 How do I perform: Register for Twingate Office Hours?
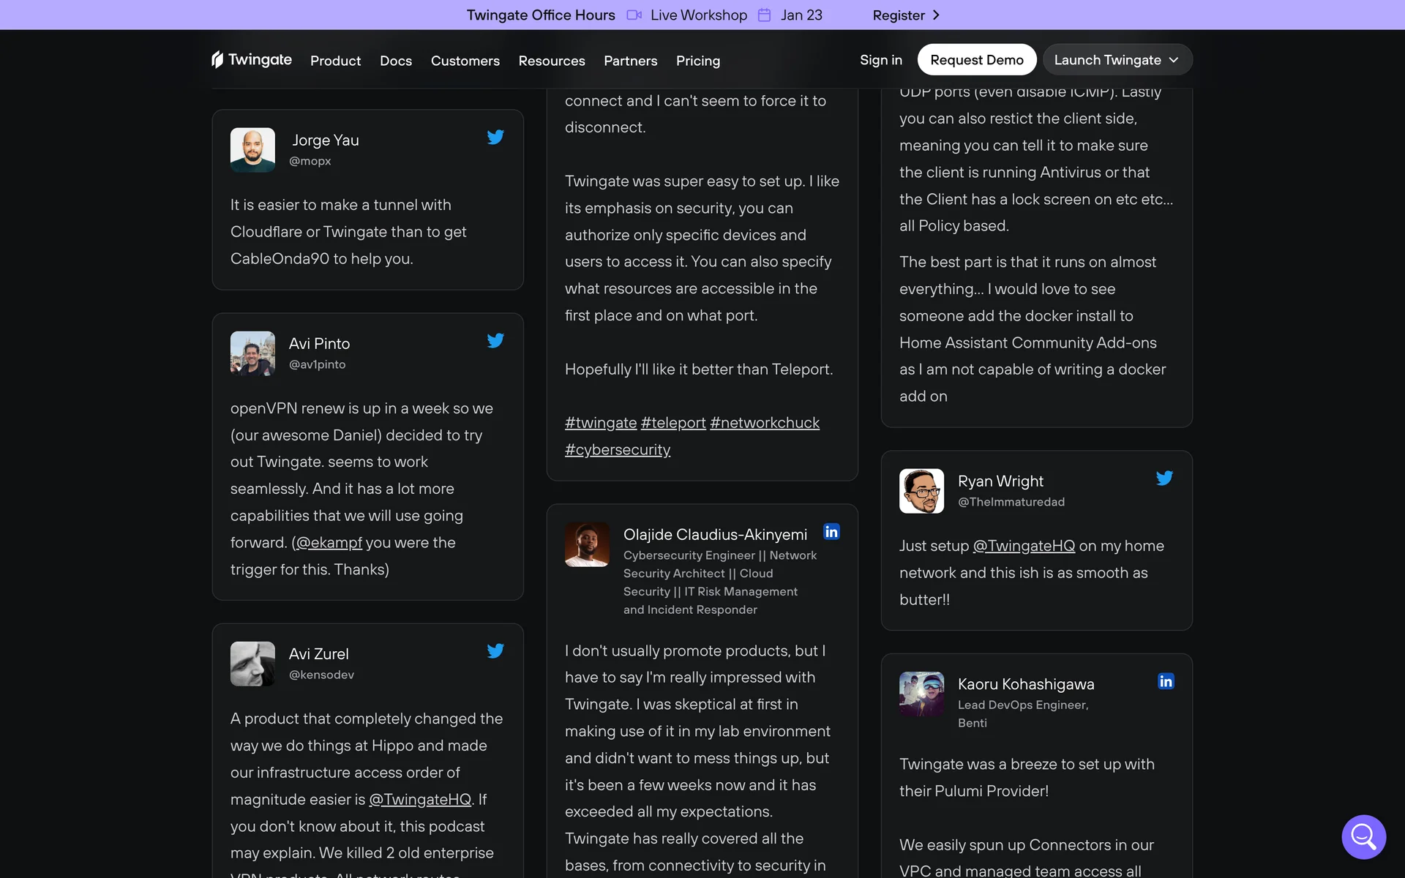(x=905, y=15)
